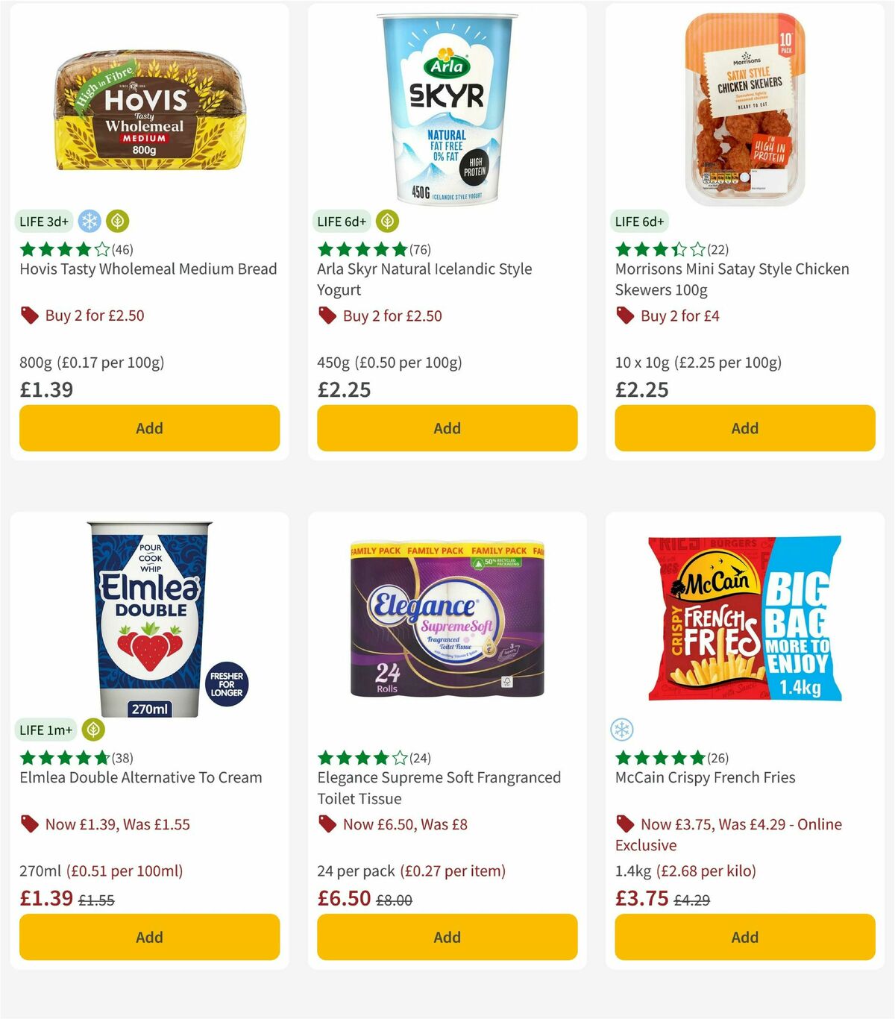The width and height of the screenshot is (895, 1019).
Task: Expand the (26) reviews on McCain fries
Action: point(717,757)
